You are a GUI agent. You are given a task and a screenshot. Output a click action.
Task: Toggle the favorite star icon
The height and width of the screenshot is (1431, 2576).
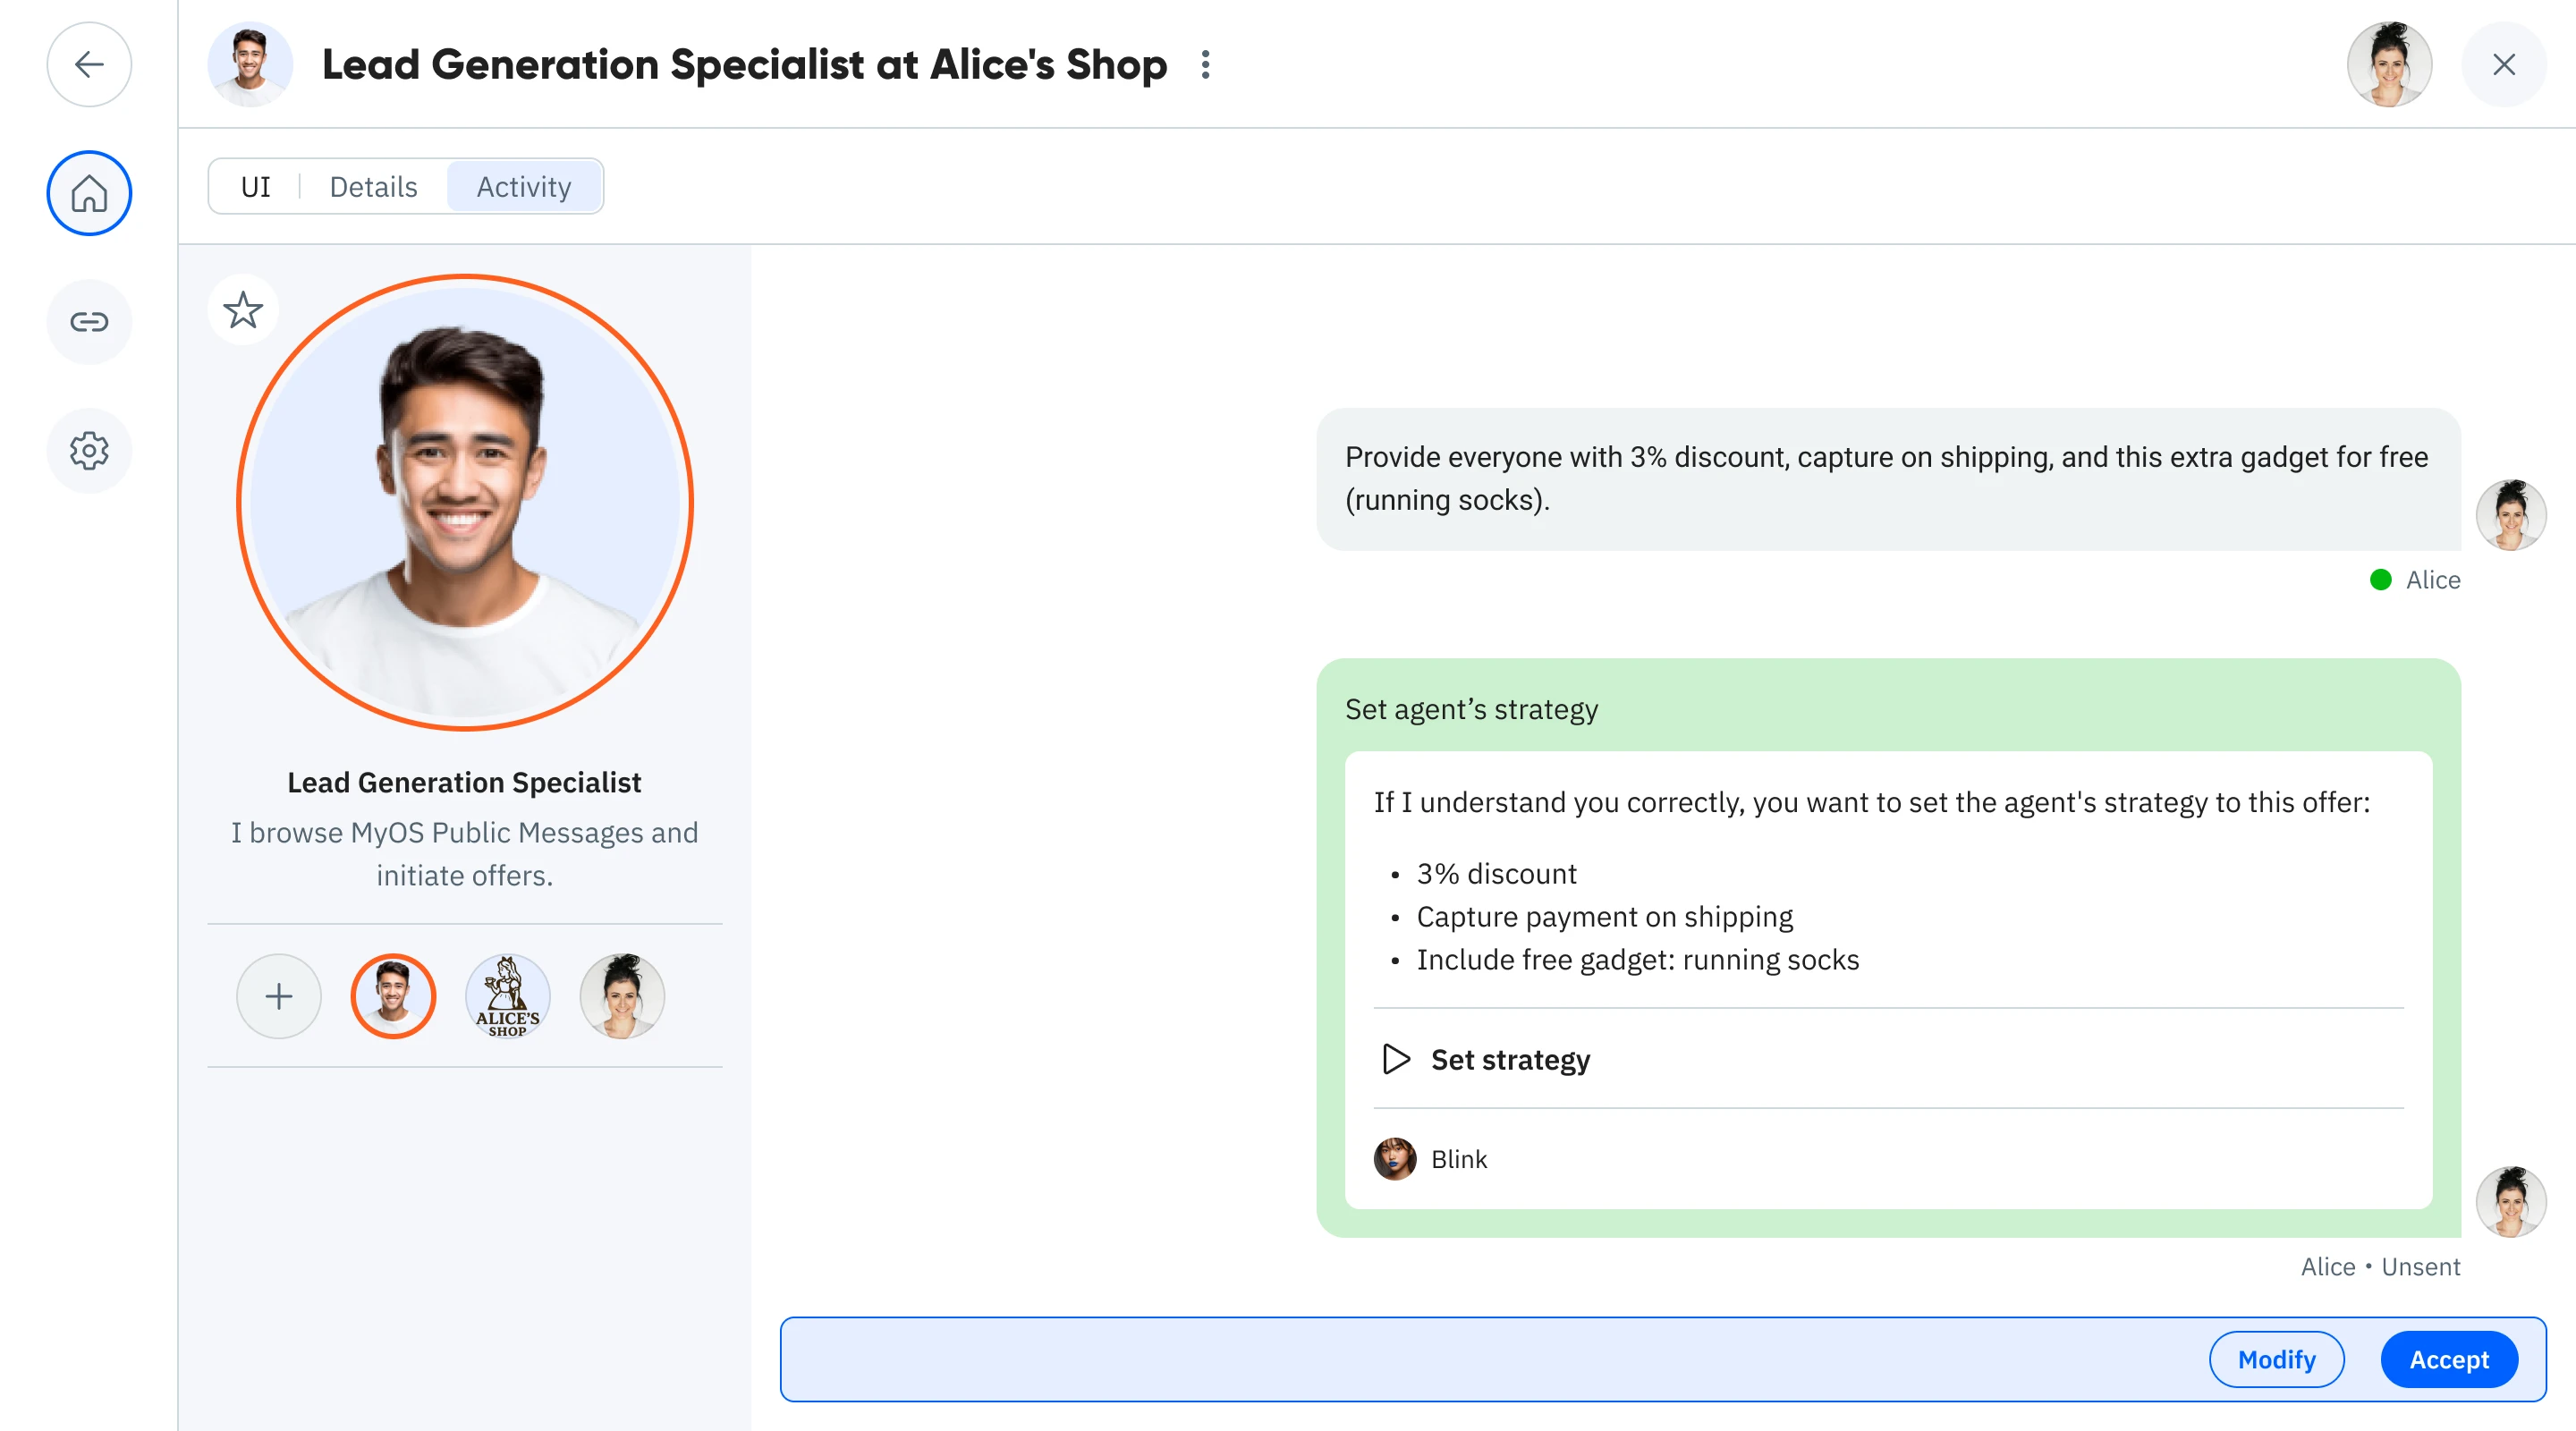(x=243, y=310)
